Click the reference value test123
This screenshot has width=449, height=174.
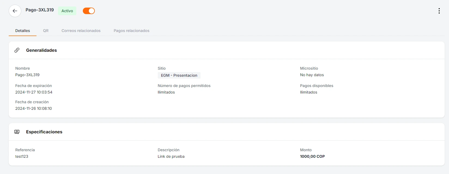(22, 156)
